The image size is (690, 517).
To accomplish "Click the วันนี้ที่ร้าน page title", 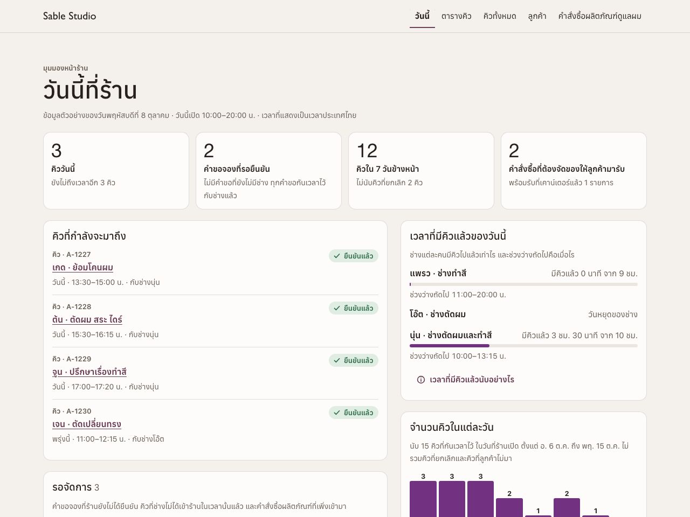I will pos(90,90).
